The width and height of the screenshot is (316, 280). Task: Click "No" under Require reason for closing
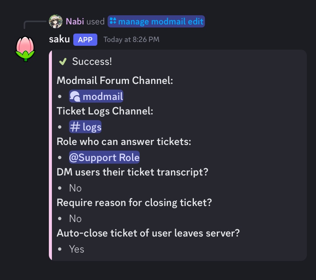tap(75, 219)
